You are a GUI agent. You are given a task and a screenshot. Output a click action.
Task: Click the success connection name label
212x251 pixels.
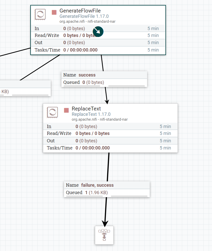(87, 75)
